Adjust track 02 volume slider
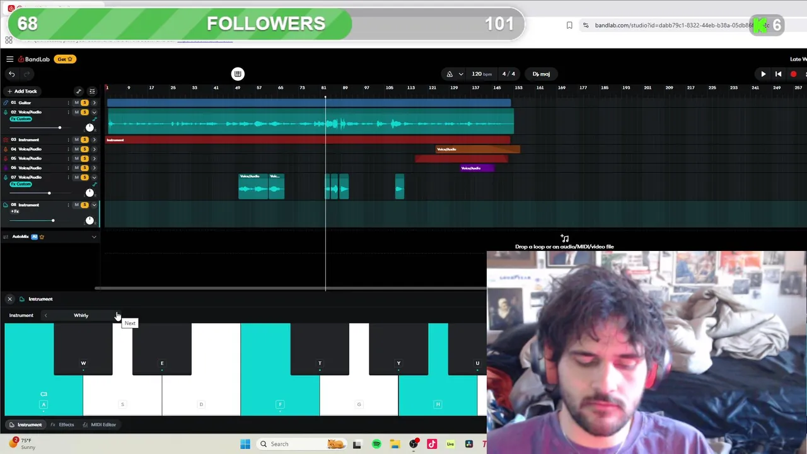The width and height of the screenshot is (807, 454). tap(59, 128)
